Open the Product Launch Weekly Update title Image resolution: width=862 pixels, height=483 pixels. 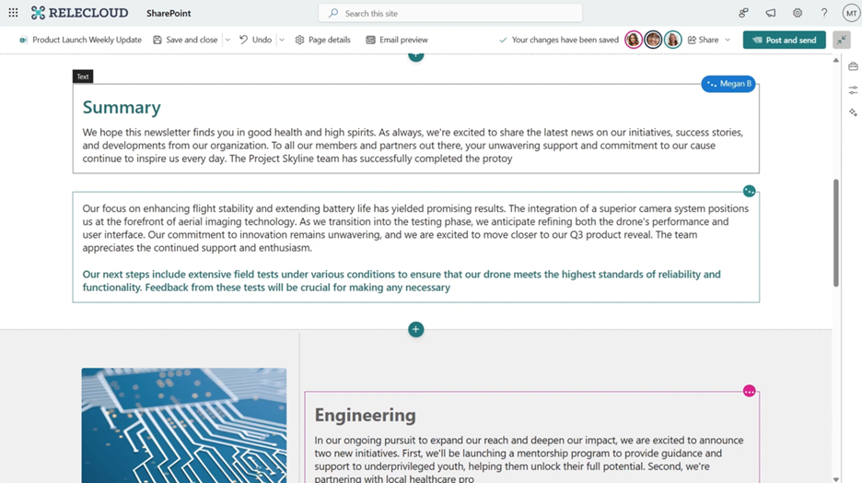[x=81, y=40]
